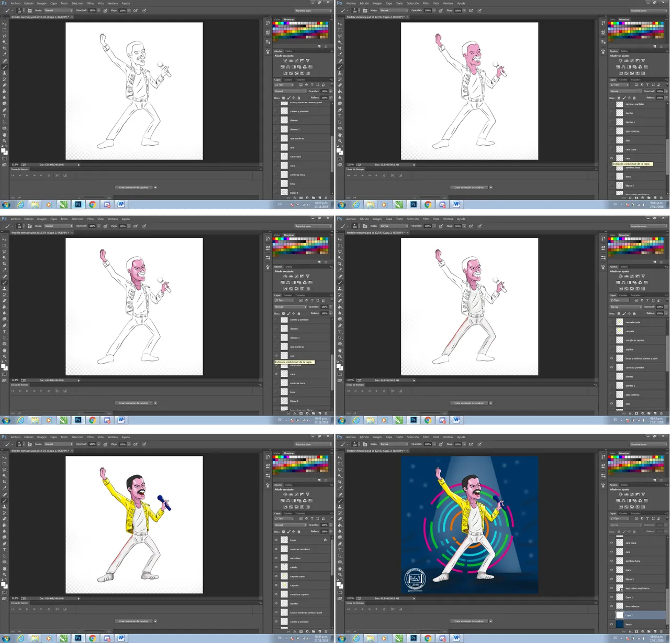
Task: Hide logo ruben png blanco layer
Action: [611, 588]
